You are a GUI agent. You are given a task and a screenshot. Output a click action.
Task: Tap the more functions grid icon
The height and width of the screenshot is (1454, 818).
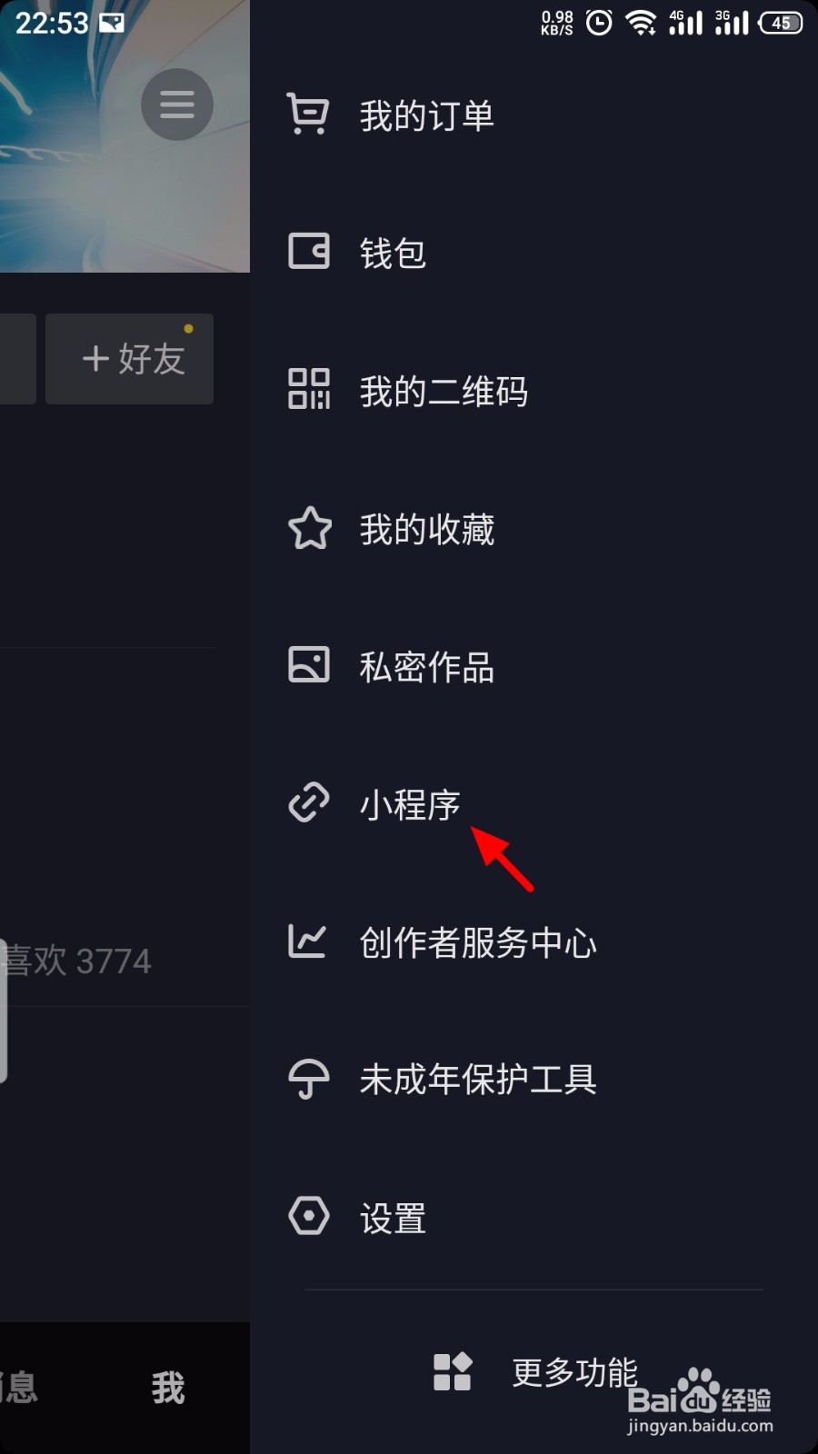453,1372
